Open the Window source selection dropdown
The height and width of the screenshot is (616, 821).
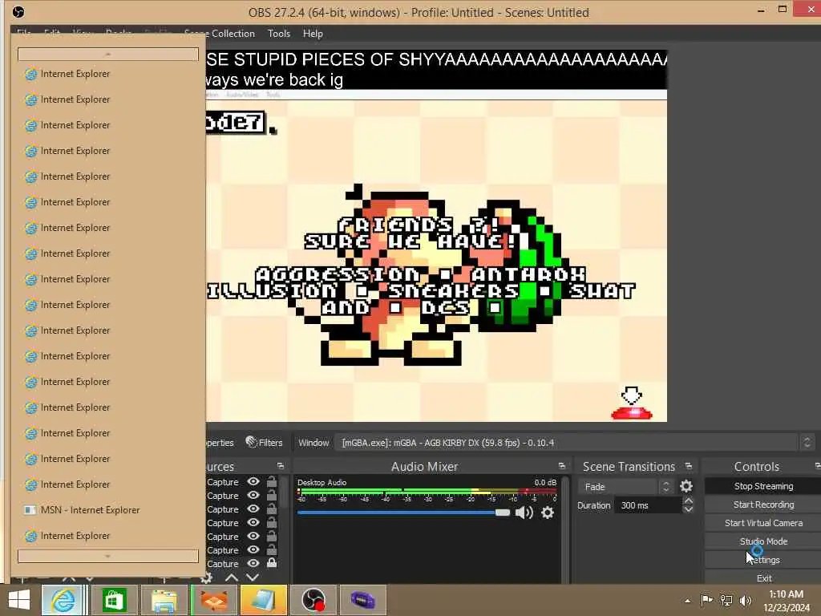point(574,443)
